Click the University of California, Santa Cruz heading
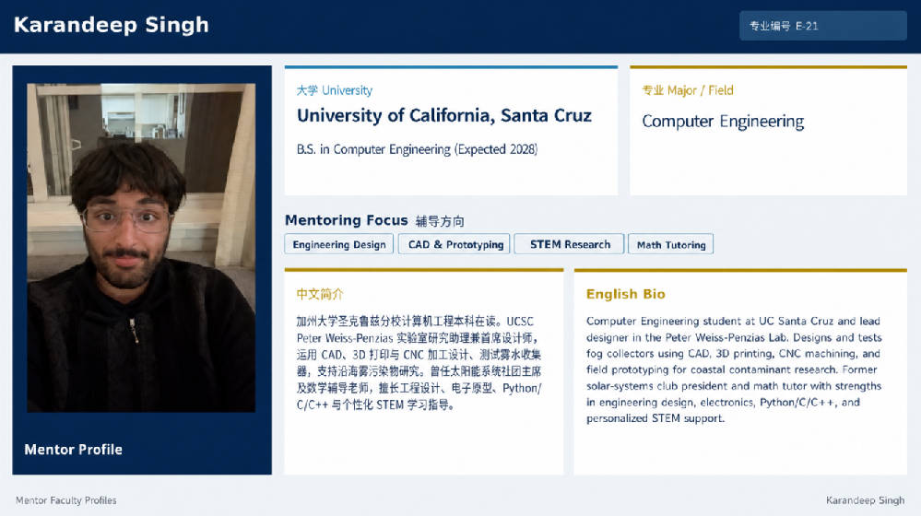The height and width of the screenshot is (516, 921). (444, 116)
